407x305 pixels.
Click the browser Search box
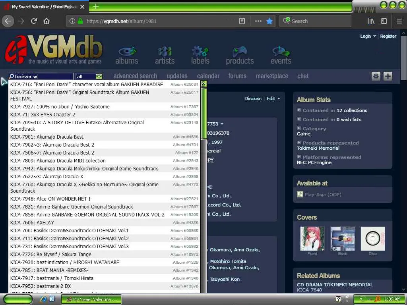pyautogui.click(x=315, y=21)
